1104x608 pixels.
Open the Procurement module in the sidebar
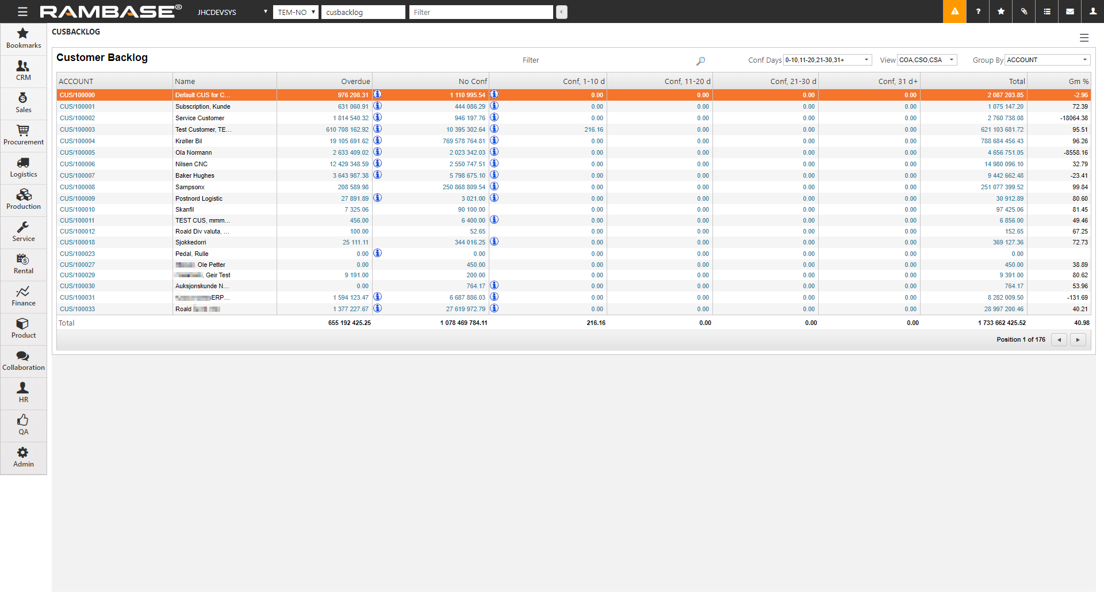[24, 135]
